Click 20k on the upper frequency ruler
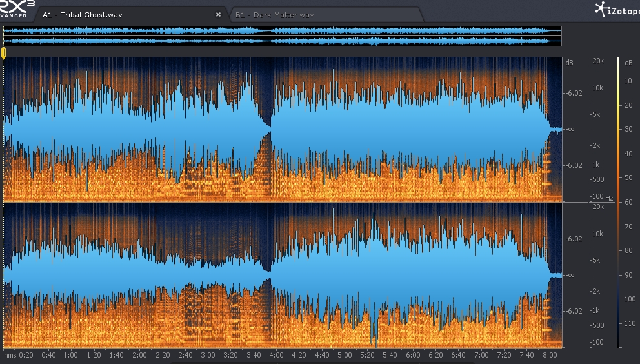Screen dimensions: 640x364 point(597,61)
